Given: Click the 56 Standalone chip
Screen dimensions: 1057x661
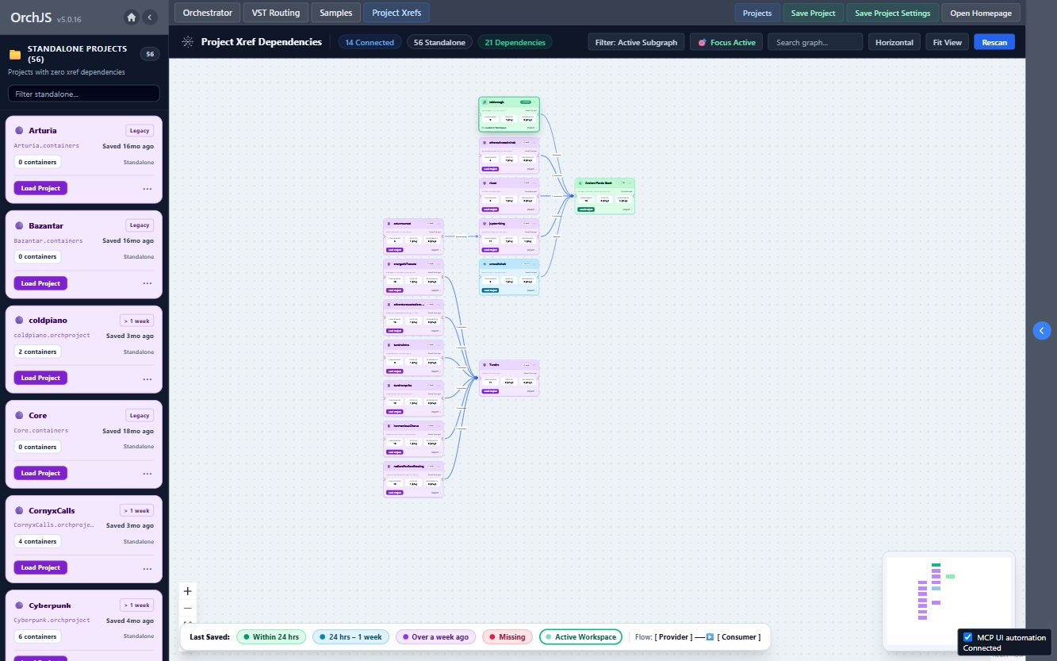Looking at the screenshot, I should coord(440,42).
